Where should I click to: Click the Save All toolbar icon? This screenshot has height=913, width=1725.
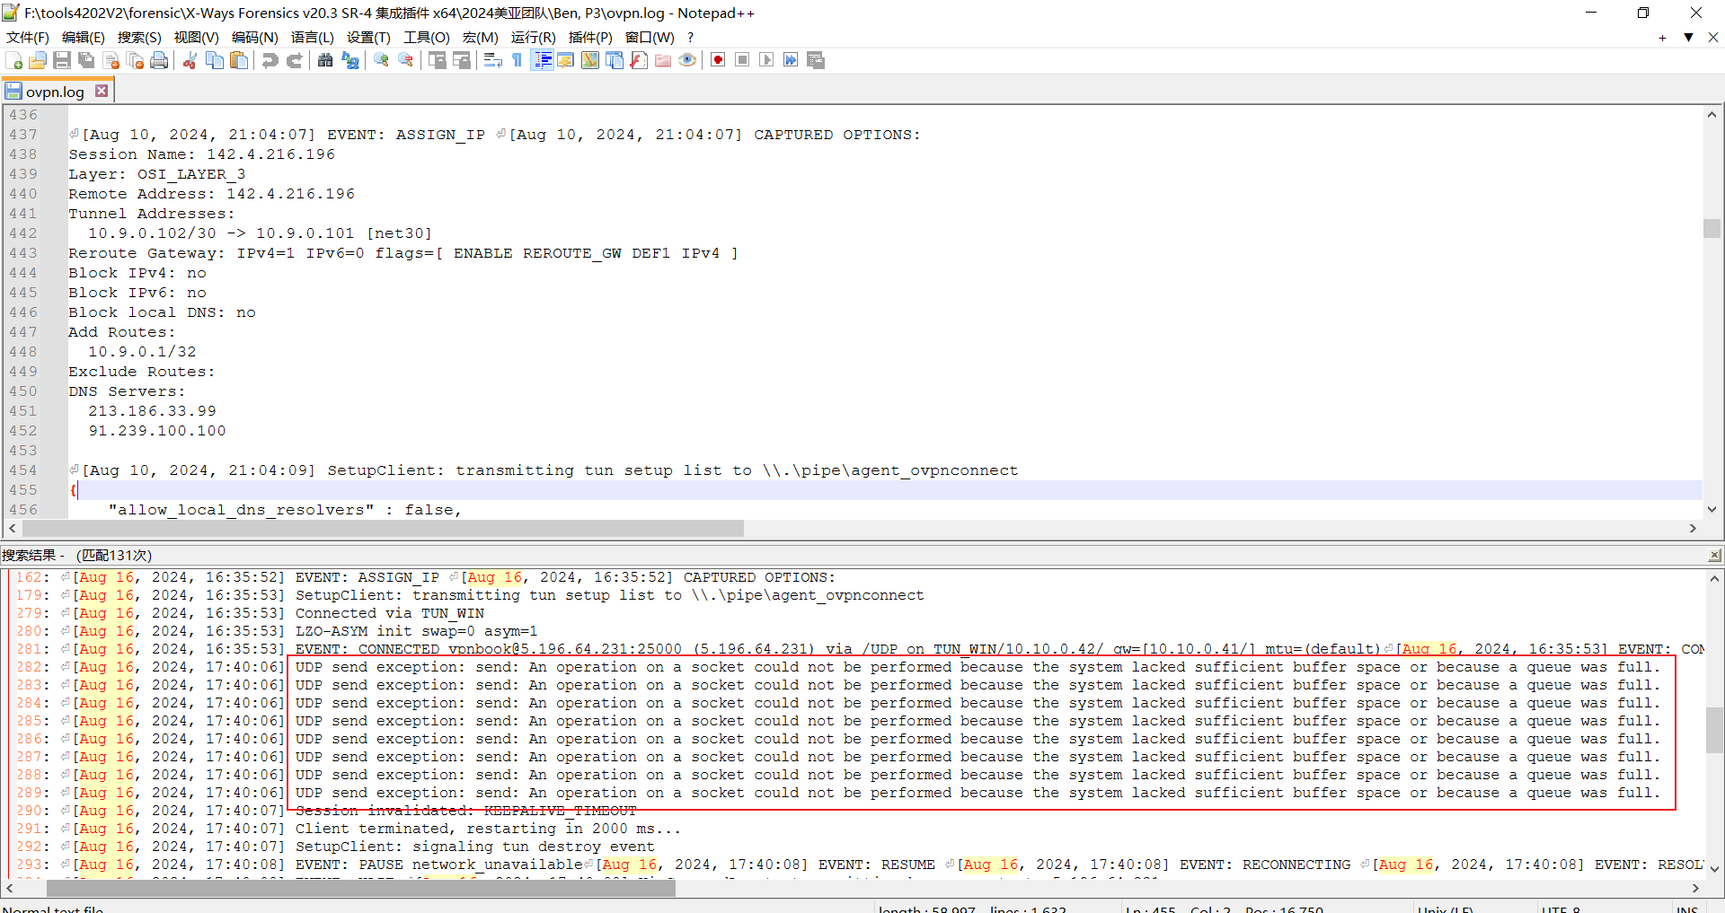click(x=86, y=60)
